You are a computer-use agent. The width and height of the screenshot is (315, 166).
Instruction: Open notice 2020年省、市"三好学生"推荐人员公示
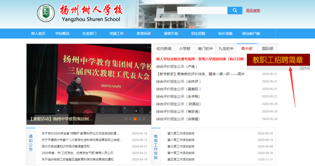(x=77, y=153)
